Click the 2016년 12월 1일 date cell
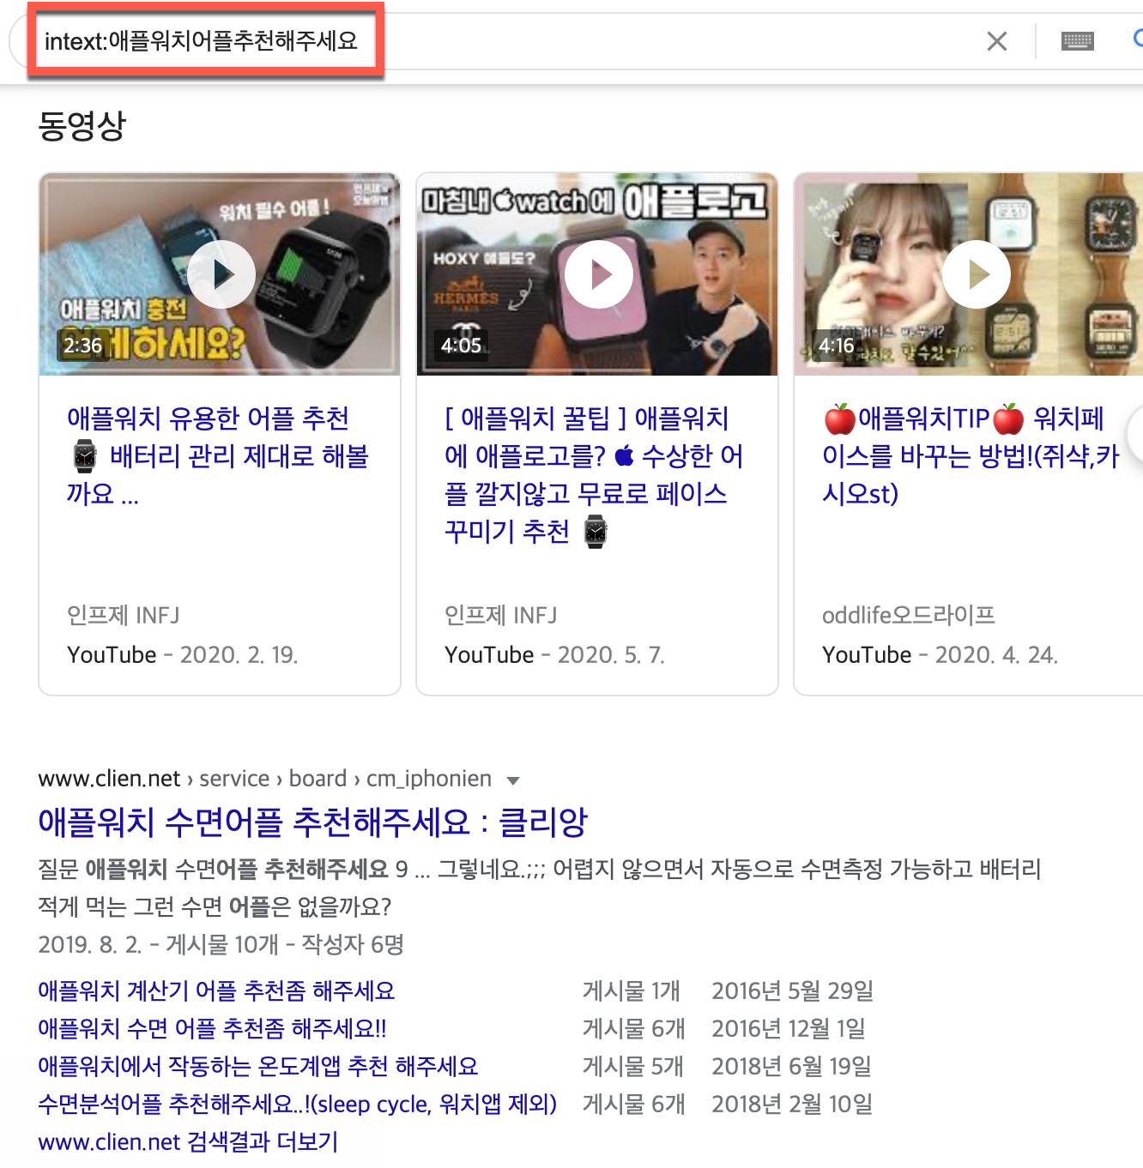 coord(788,1028)
